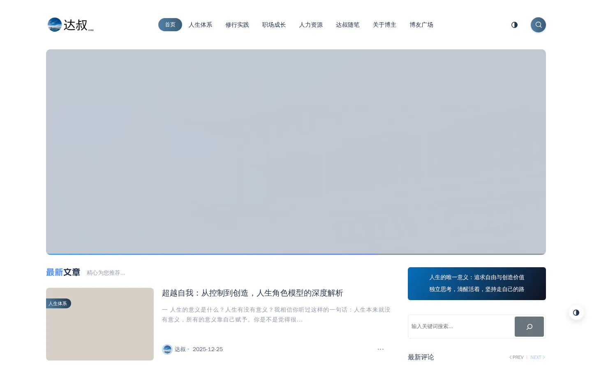Click PREV in 最新评论 section
The height and width of the screenshot is (370, 592).
[516, 357]
